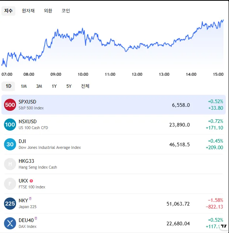Click the +33.80 change for SPXUSD

pyautogui.click(x=215, y=108)
